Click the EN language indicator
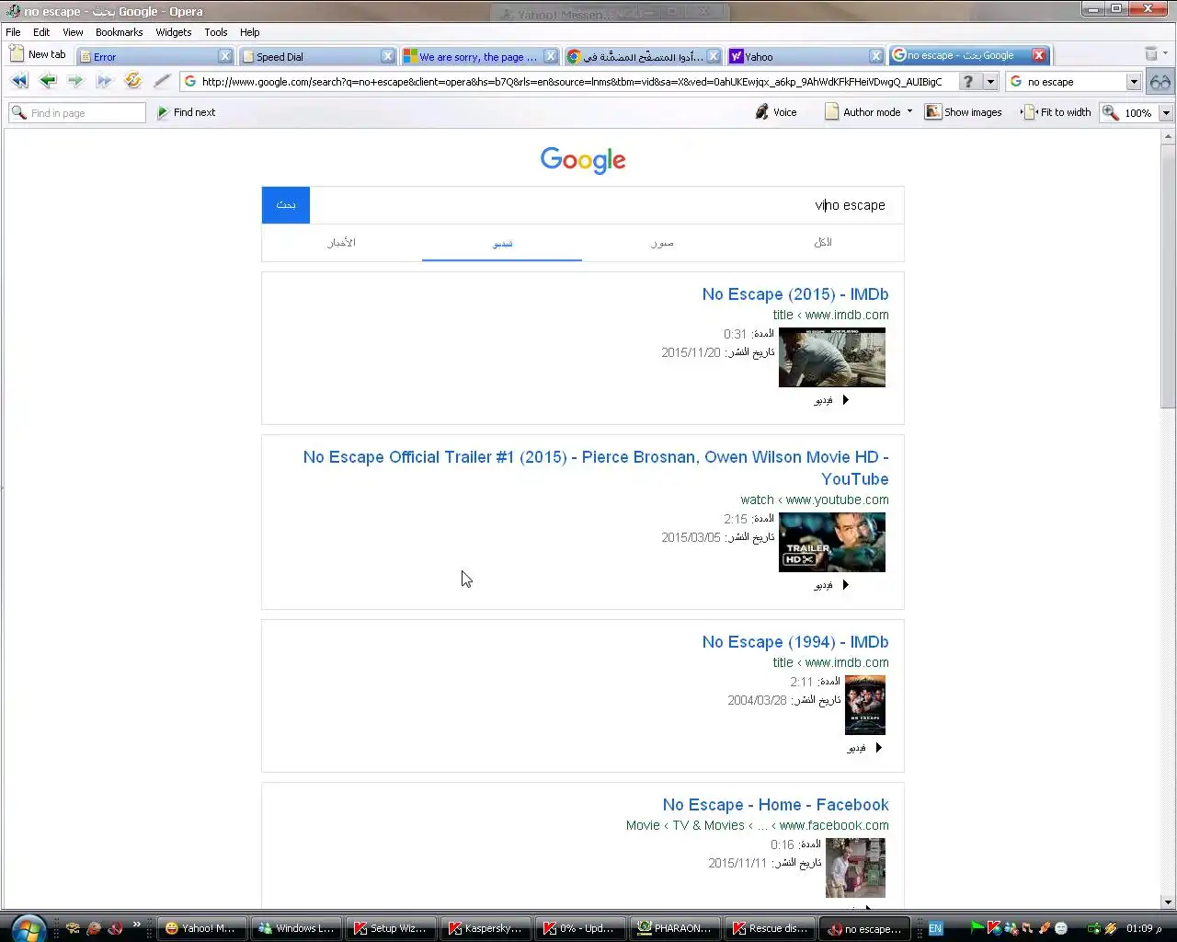The width and height of the screenshot is (1177, 942). (x=935, y=928)
